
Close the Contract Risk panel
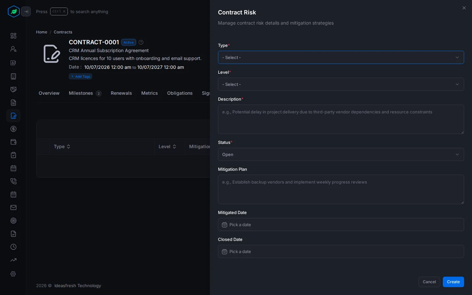point(464,8)
